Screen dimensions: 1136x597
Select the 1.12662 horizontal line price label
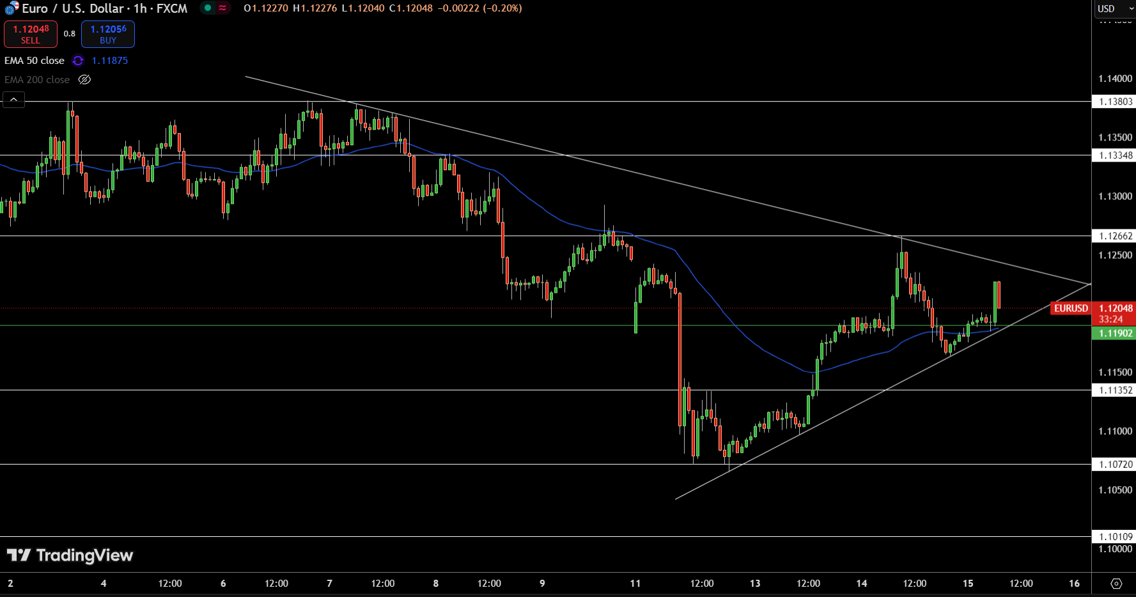[x=1114, y=236]
